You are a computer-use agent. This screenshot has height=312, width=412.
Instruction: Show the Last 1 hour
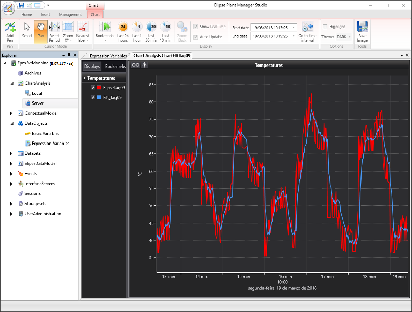(x=137, y=32)
